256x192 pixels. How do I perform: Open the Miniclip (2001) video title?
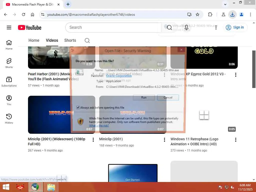tap(111, 139)
